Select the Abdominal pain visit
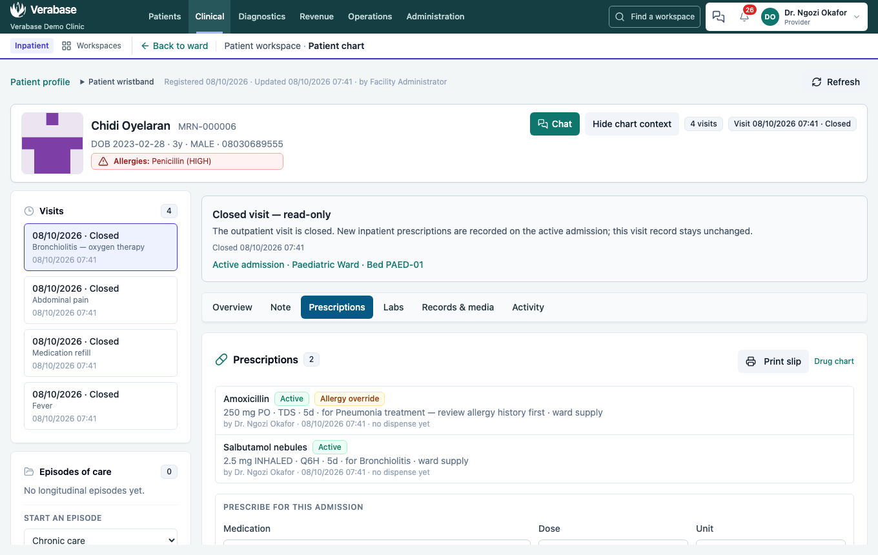The height and width of the screenshot is (555, 878). pyautogui.click(x=101, y=300)
